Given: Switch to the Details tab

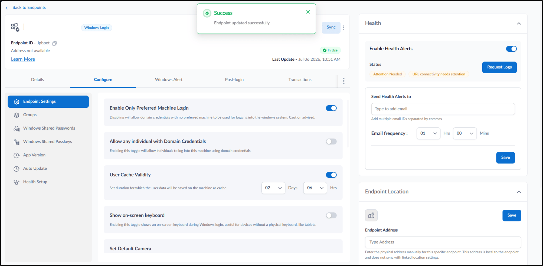Looking at the screenshot, I should (x=37, y=80).
